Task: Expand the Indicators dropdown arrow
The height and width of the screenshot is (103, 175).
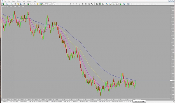Action: (122, 4)
